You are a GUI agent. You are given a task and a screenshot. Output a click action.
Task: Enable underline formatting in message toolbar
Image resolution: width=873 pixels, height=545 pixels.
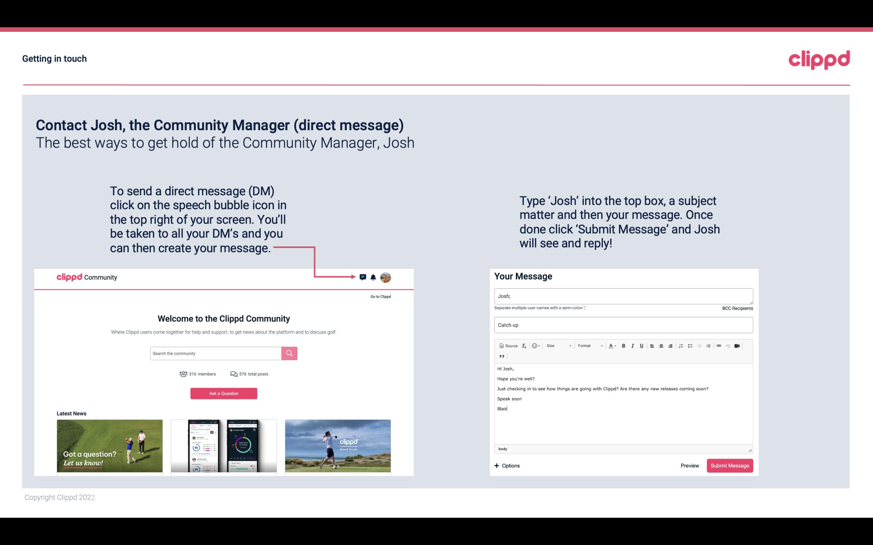(641, 345)
